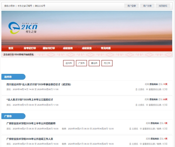Open 四川省达州市达人英才计划事业单位引才（武汉场）title

(39, 85)
